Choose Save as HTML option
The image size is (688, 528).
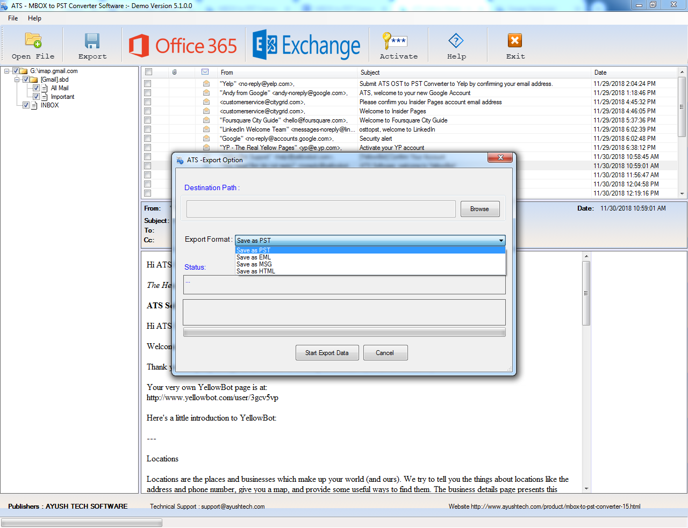pos(370,271)
